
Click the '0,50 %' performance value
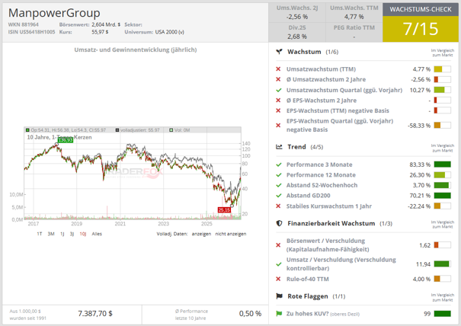coord(250,314)
